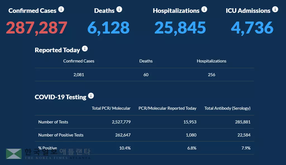Select the Number of Tests row label

click(x=53, y=122)
